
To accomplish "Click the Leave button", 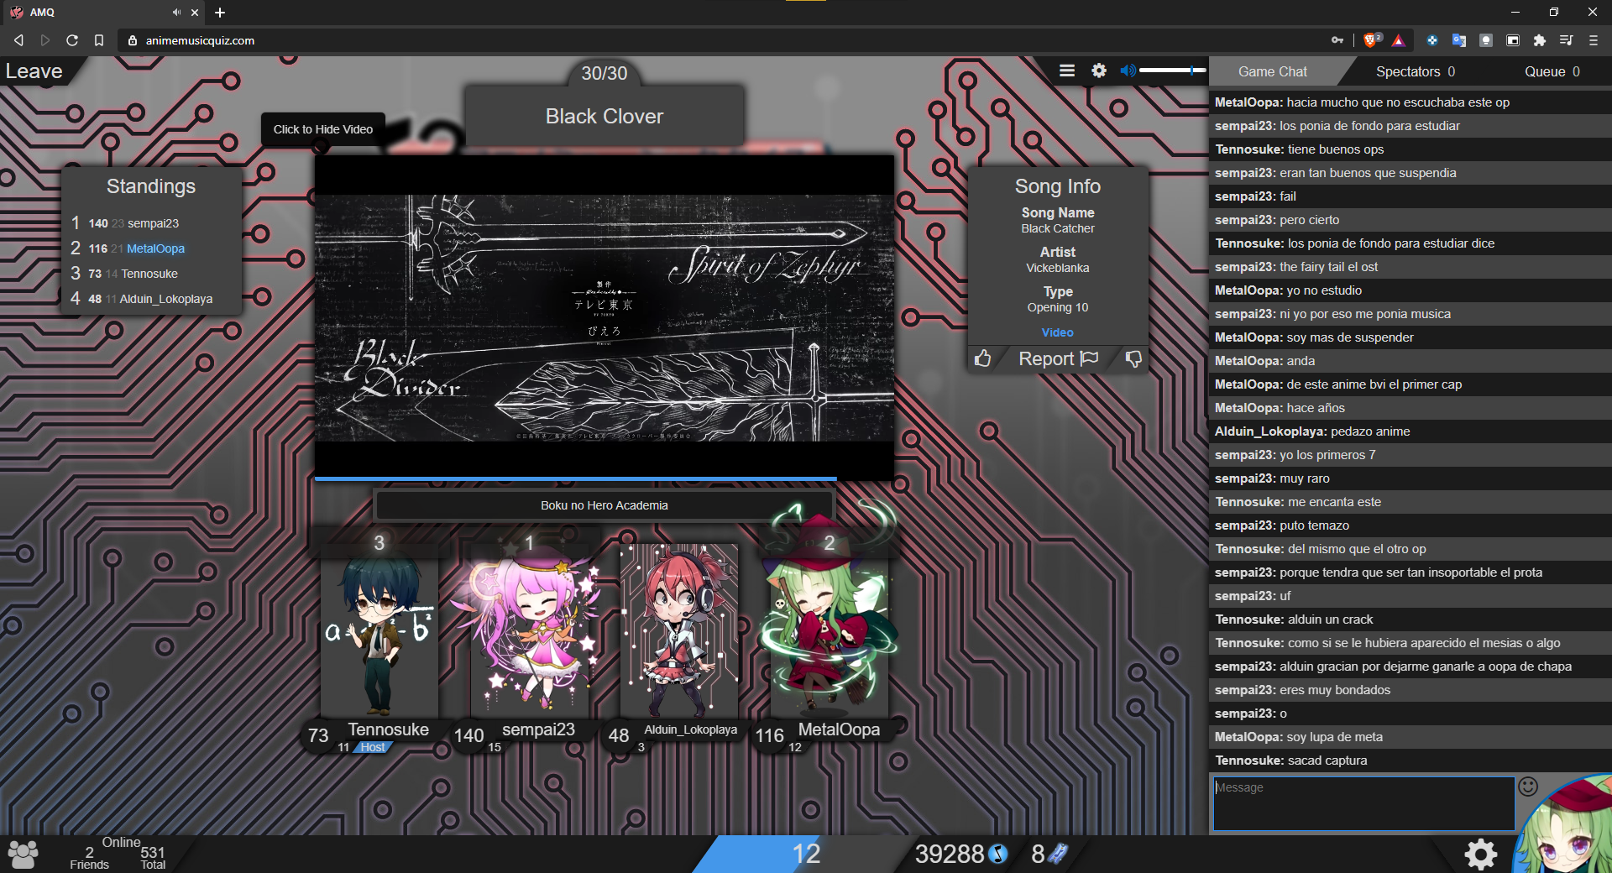I will coord(34,71).
